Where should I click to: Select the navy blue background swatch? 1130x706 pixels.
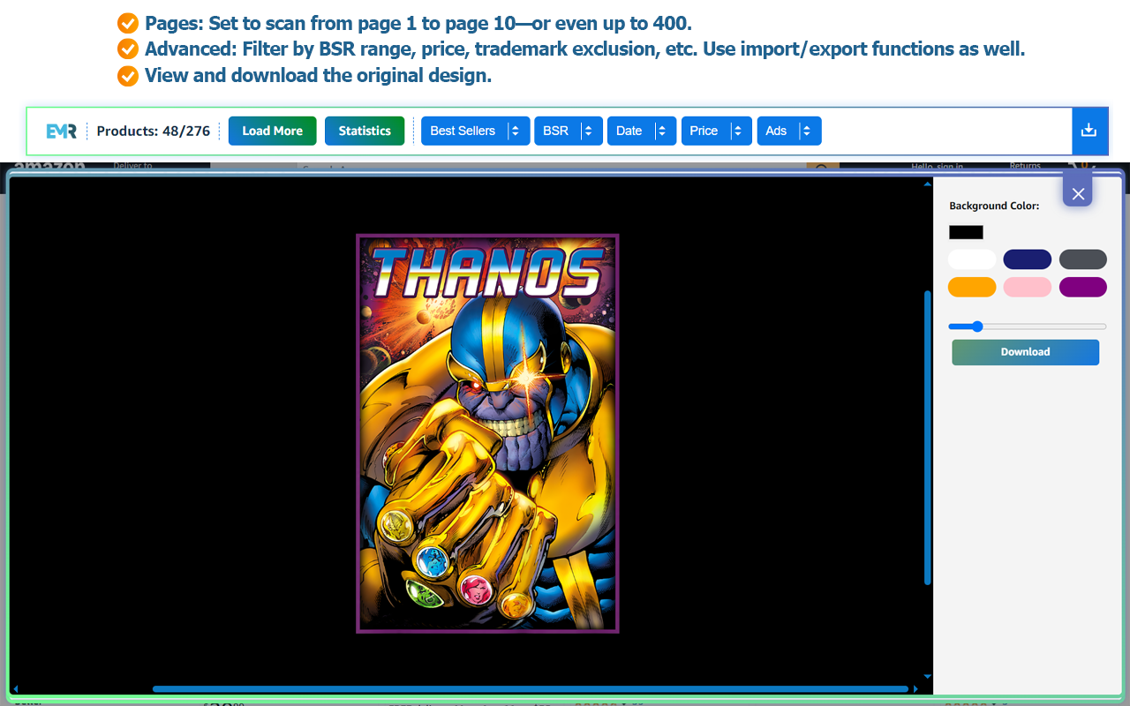(x=1028, y=259)
